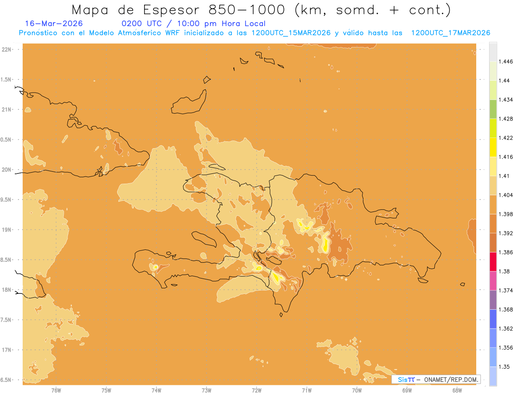Click the legend value '1.368'

pyautogui.click(x=505, y=310)
